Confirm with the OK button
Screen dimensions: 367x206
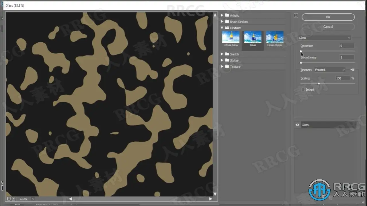328,17
